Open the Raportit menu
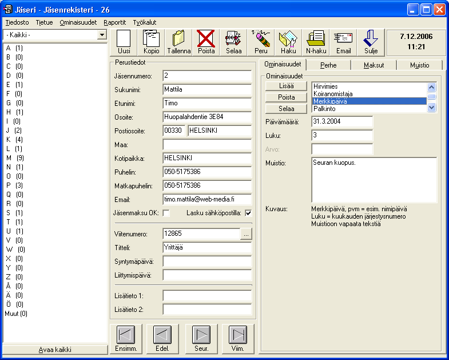 [115, 22]
